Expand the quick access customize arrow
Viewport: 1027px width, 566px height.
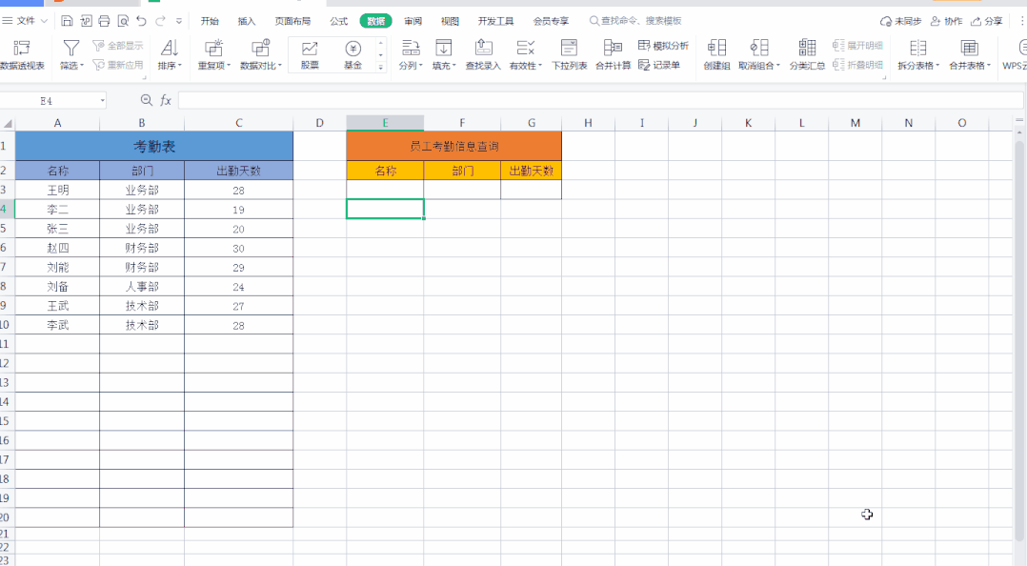pyautogui.click(x=179, y=21)
